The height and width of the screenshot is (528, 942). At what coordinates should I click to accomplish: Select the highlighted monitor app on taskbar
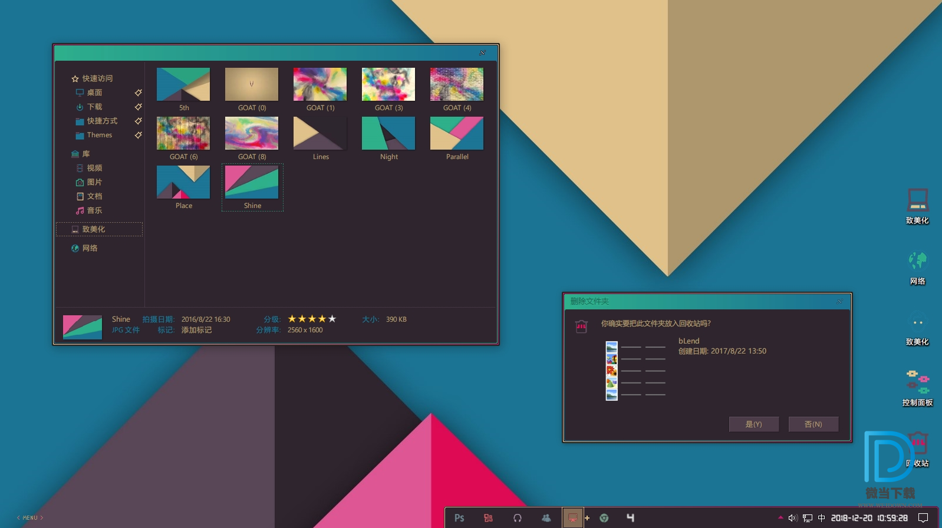click(x=572, y=518)
